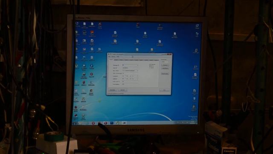Expand the Message ID dropdown in the dialog

click(x=138, y=65)
